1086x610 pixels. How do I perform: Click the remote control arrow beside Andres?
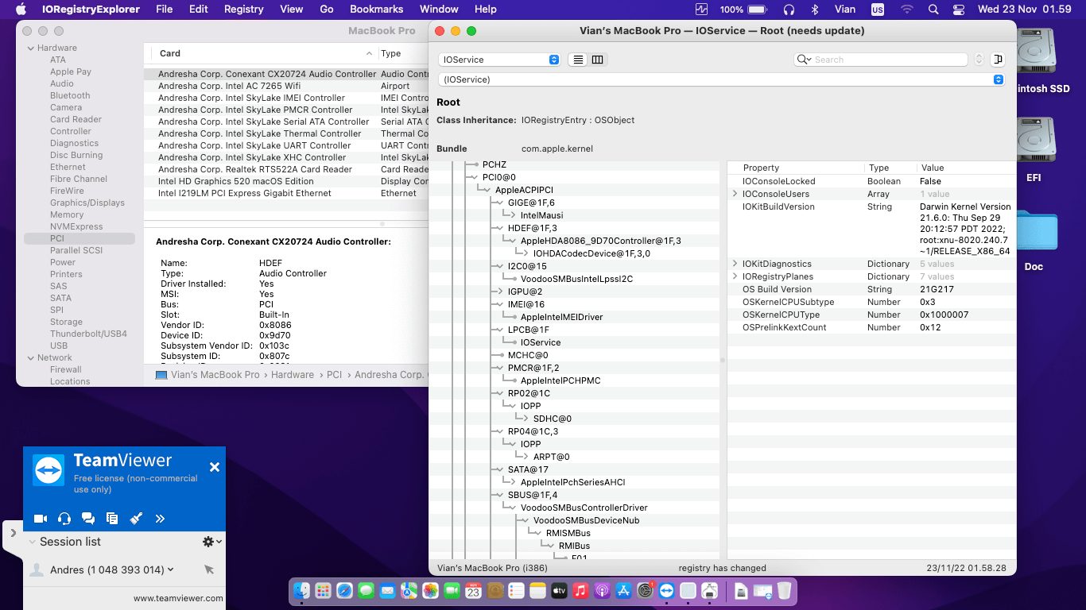209,569
